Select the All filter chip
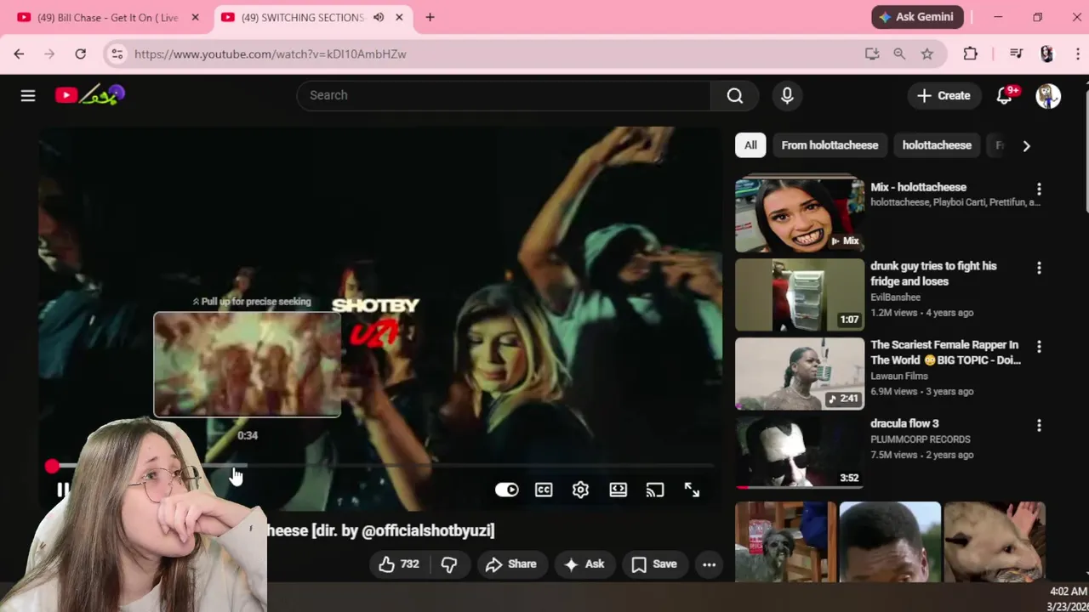1089x612 pixels. tap(750, 145)
